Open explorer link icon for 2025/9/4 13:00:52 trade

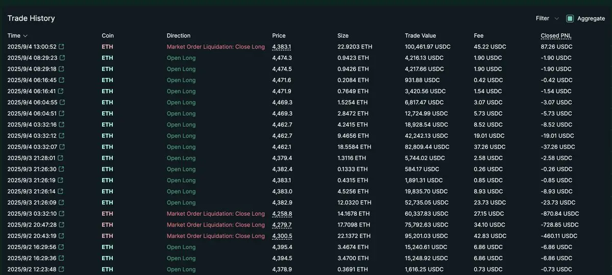click(x=61, y=47)
